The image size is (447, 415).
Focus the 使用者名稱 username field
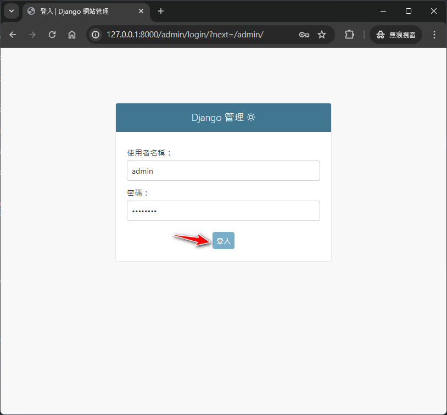click(223, 171)
